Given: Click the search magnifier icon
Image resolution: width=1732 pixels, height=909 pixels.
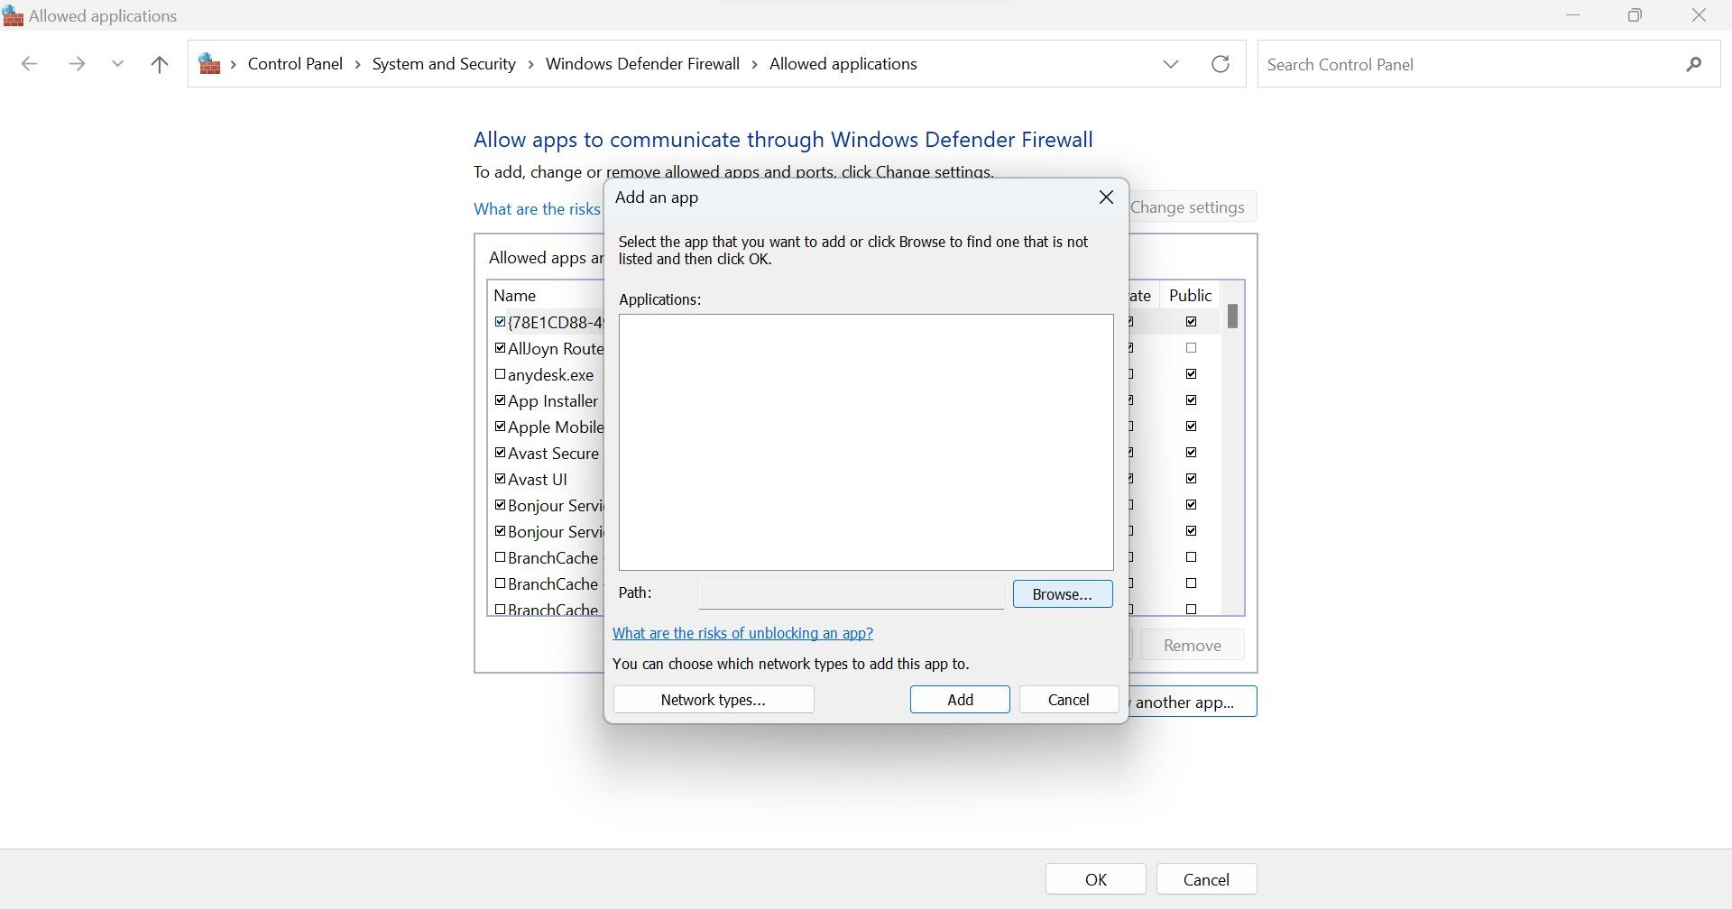Looking at the screenshot, I should click(x=1693, y=64).
